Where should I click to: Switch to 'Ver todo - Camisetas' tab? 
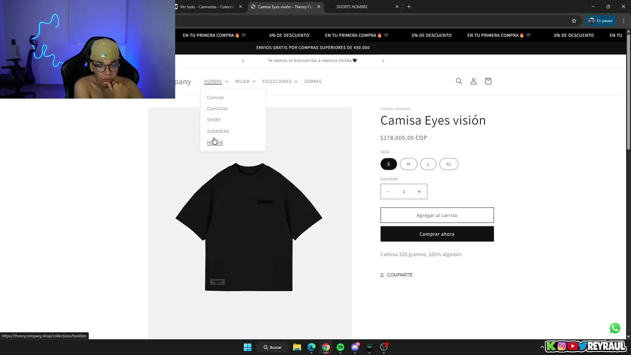point(207,7)
